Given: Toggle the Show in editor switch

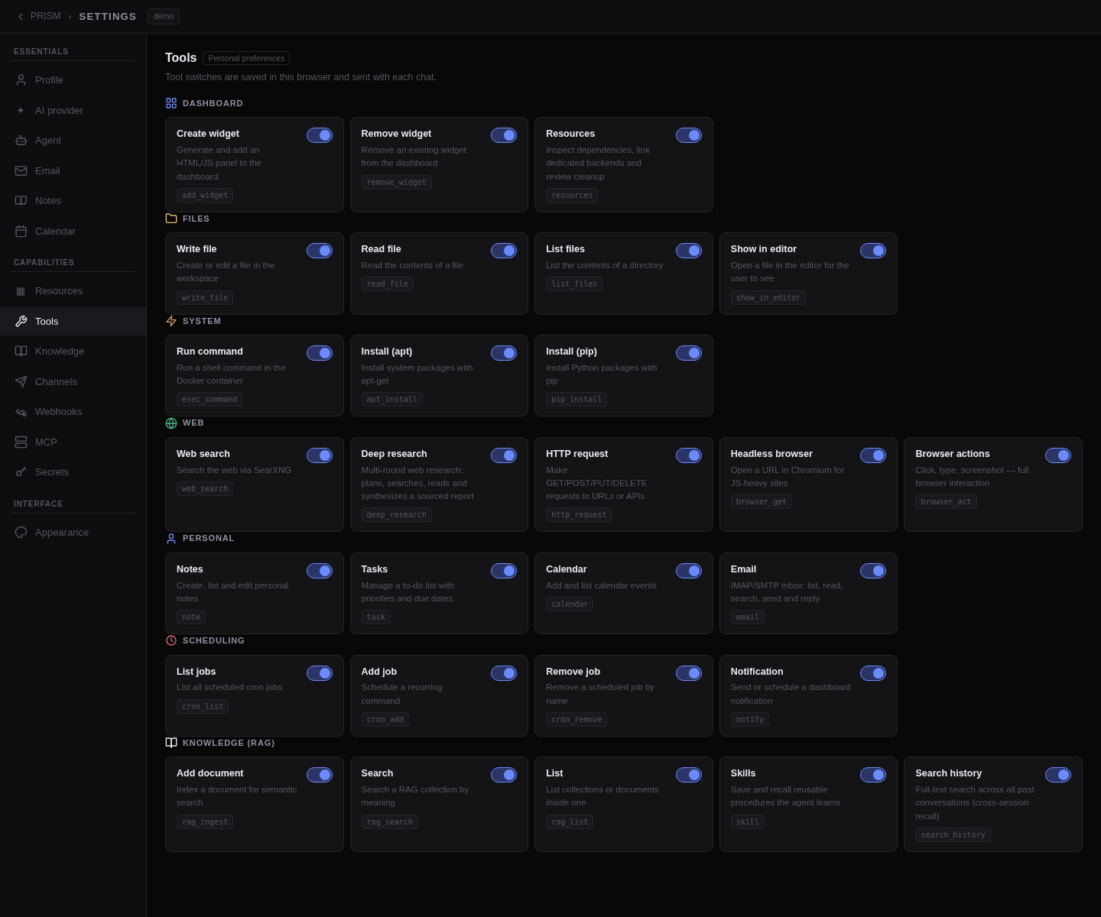Looking at the screenshot, I should pyautogui.click(x=873, y=251).
